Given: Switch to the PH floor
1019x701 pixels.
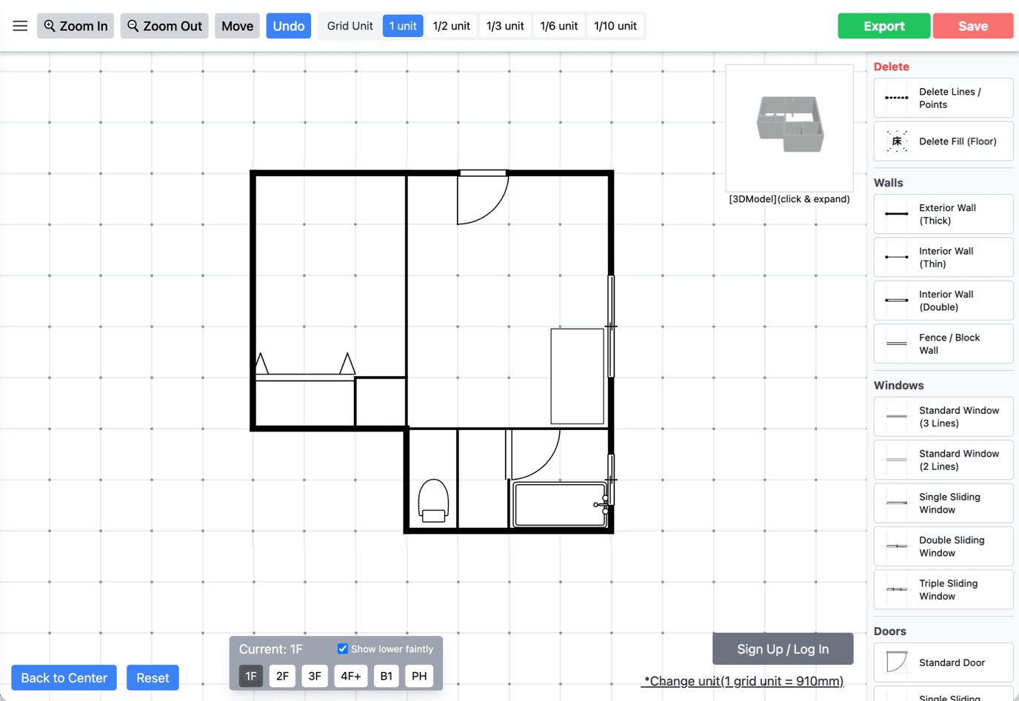Looking at the screenshot, I should (418, 676).
